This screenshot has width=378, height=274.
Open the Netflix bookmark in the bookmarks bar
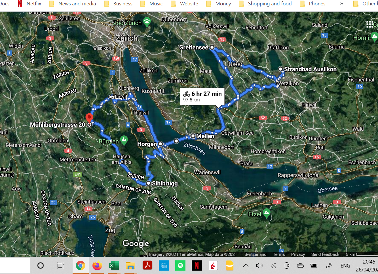[x=29, y=4]
